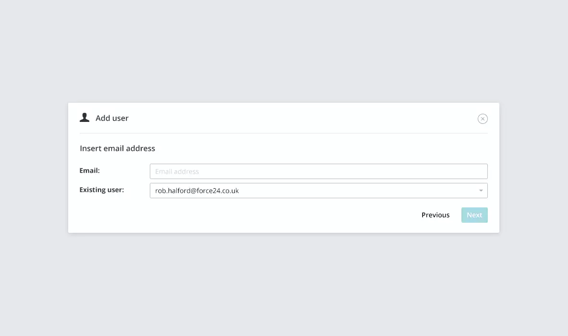Dismiss the modal using the circled X icon
This screenshot has height=336, width=568.
(x=483, y=119)
